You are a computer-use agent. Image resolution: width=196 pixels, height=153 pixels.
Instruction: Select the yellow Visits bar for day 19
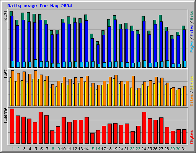pyautogui.click(x=114, y=92)
